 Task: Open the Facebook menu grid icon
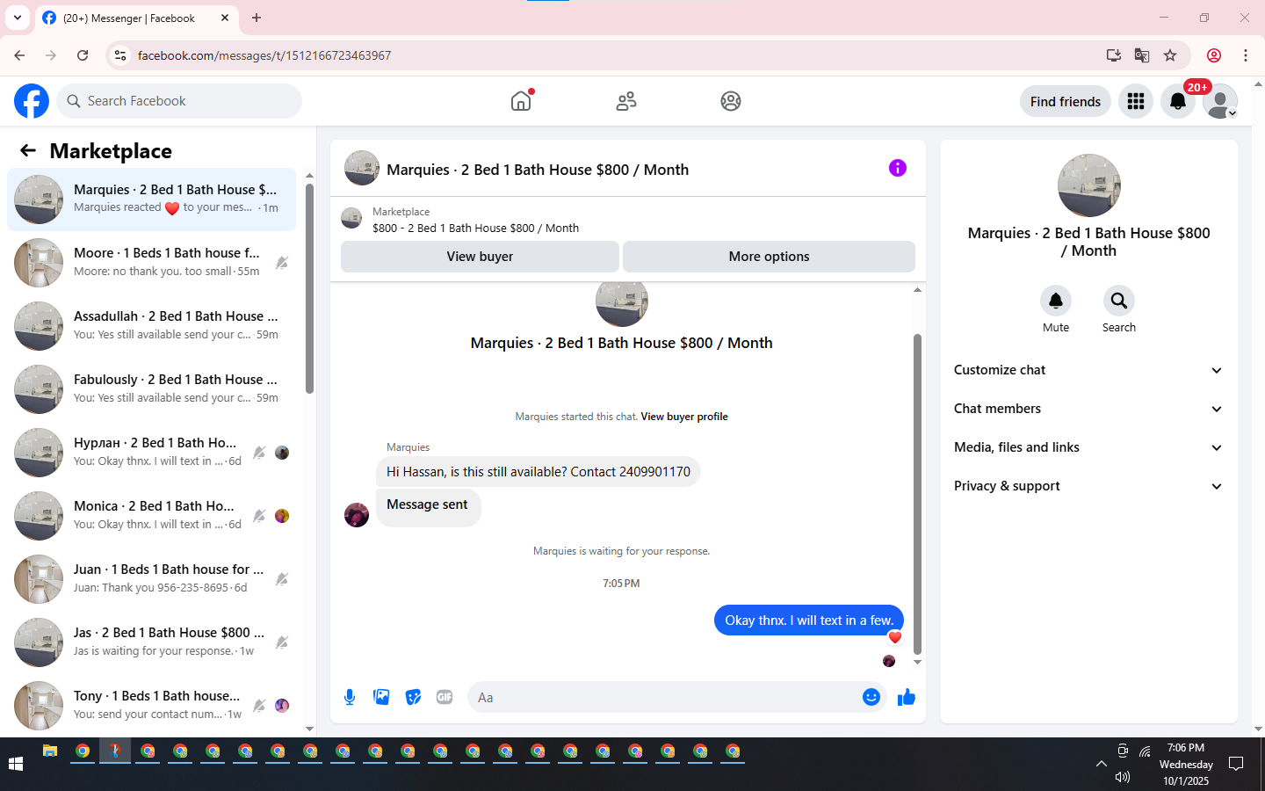point(1136,101)
